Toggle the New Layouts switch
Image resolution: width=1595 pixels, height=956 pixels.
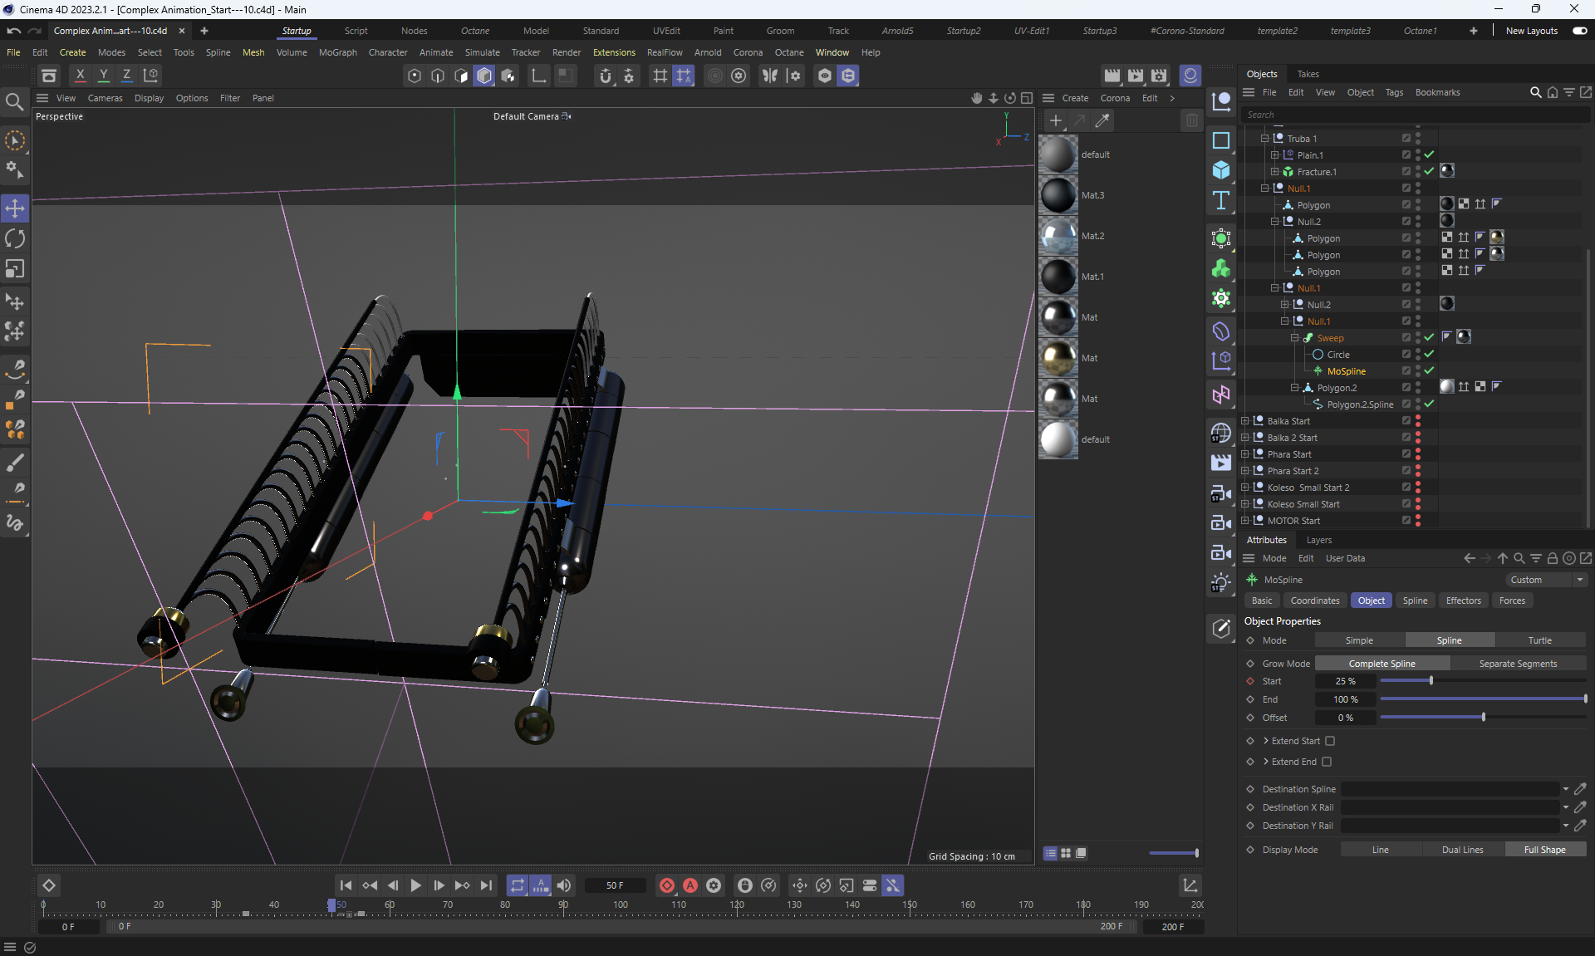tap(1579, 31)
